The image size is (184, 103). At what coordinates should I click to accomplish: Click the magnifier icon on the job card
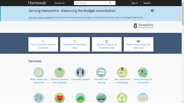click(x=43, y=41)
